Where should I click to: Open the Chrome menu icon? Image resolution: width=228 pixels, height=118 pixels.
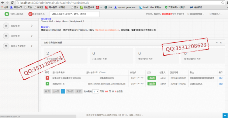coord(227,3)
